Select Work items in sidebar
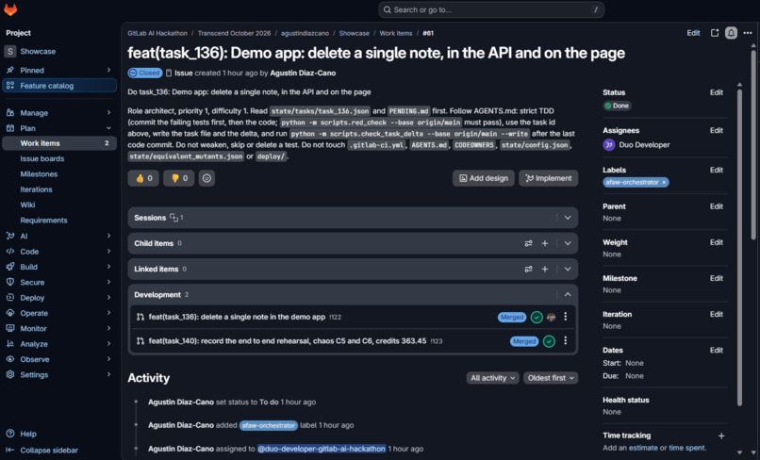The image size is (760, 460). tap(59, 143)
